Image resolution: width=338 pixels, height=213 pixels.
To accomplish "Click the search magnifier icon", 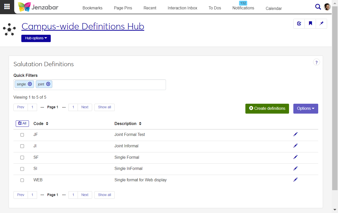I will pyautogui.click(x=318, y=7).
